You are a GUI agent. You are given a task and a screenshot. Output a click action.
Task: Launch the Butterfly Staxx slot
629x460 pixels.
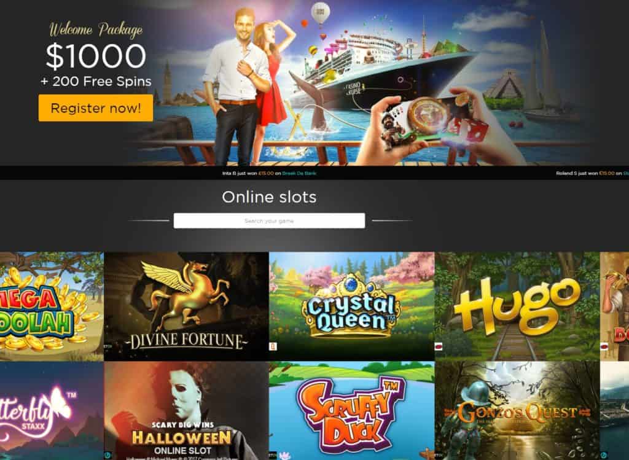[52, 411]
